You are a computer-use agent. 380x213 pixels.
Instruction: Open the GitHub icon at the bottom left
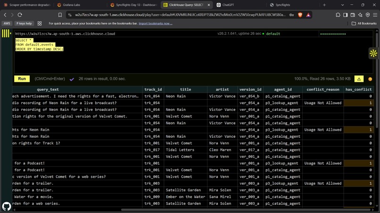point(7,206)
